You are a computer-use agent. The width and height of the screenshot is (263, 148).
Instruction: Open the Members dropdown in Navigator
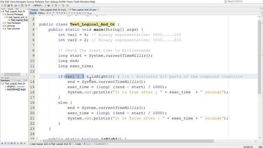click(8, 81)
